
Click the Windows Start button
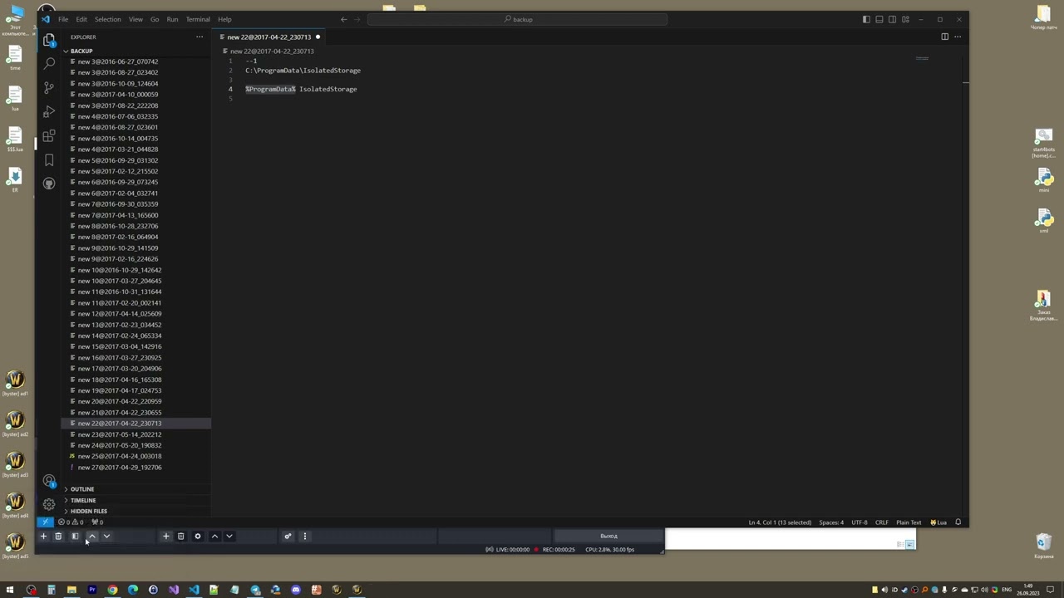click(x=10, y=590)
